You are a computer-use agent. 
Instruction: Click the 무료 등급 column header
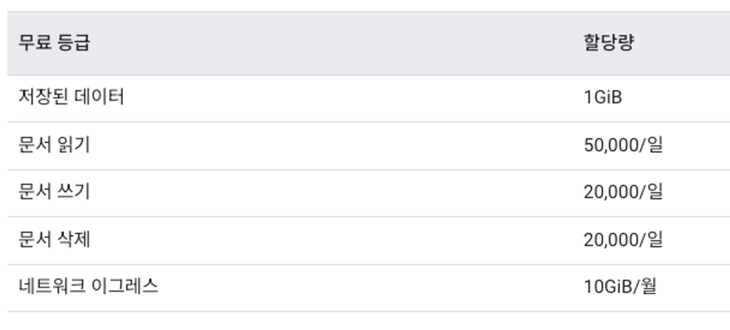(54, 43)
